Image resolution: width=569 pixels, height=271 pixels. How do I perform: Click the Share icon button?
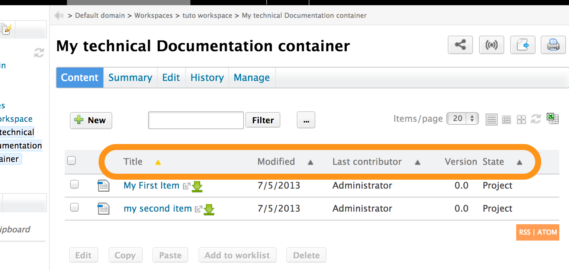[x=460, y=45]
